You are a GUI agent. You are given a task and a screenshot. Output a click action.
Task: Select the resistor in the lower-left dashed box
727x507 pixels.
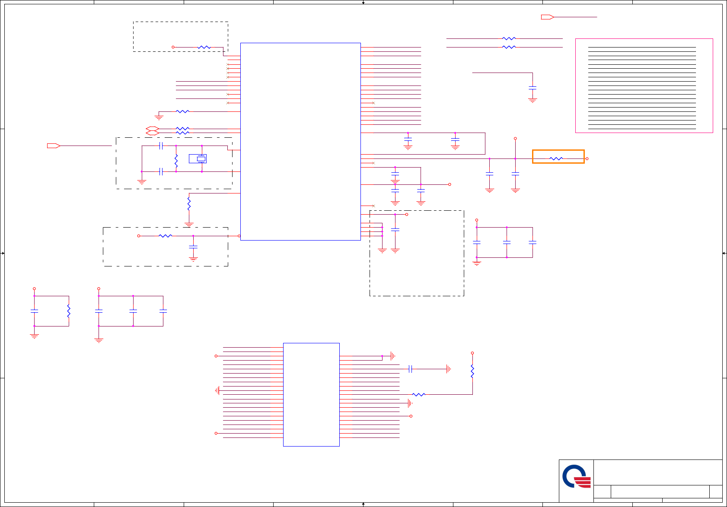click(x=166, y=236)
